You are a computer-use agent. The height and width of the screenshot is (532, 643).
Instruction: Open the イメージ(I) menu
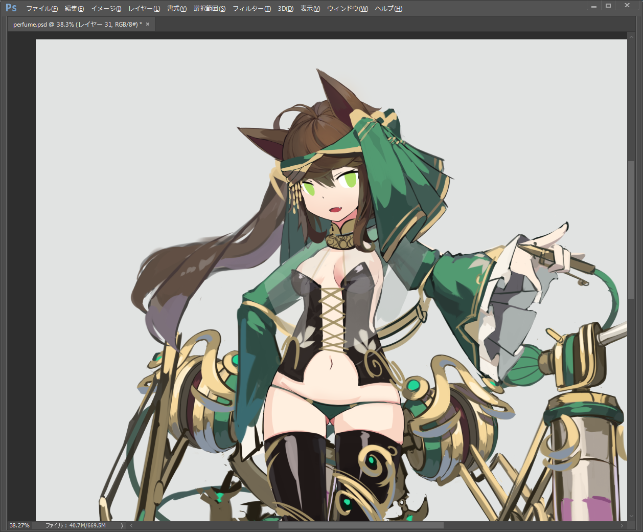coord(106,9)
